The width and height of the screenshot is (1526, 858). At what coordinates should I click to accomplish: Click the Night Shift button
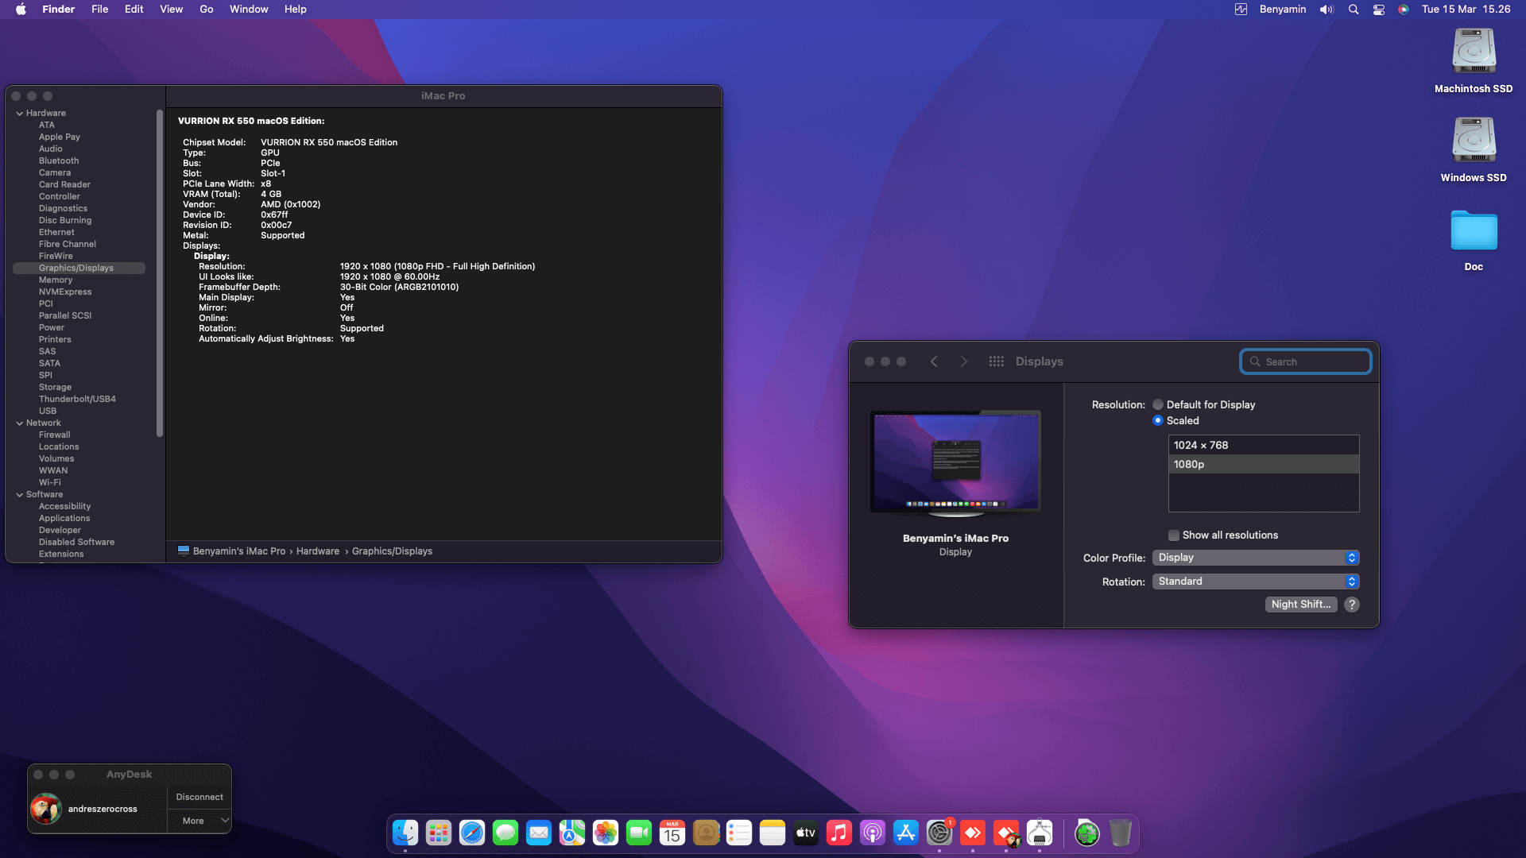[1301, 605]
